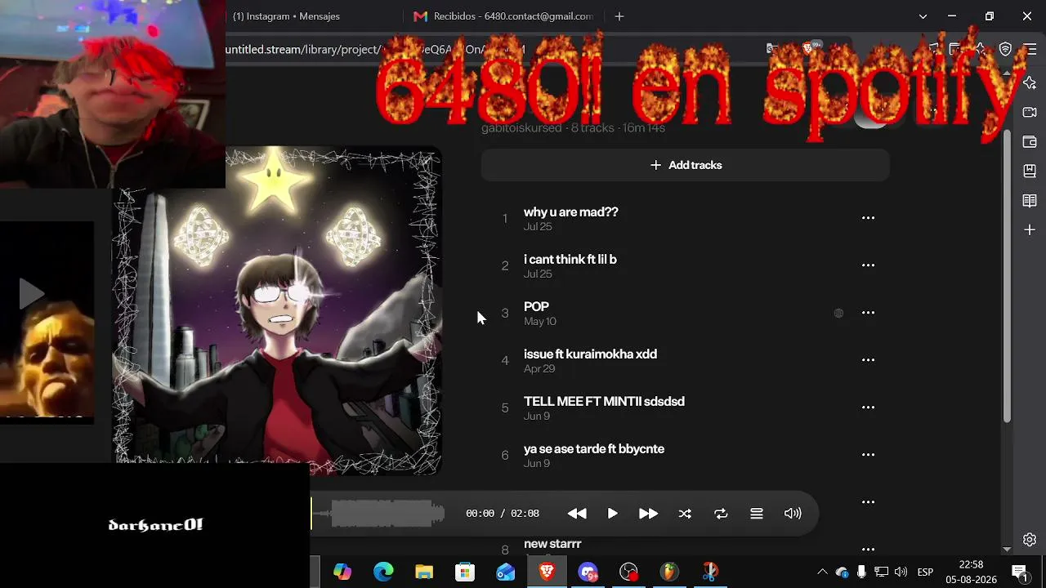Viewport: 1046px width, 588px height.
Task: Open options menu for 'why u are mad??'
Action: click(868, 218)
